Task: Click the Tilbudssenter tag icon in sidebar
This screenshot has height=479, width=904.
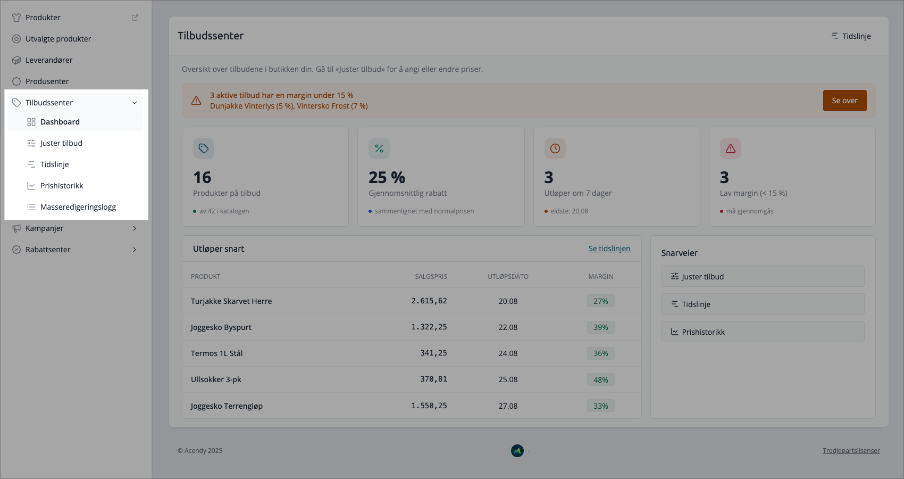Action: click(x=16, y=103)
